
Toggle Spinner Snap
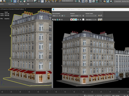[x=56, y=1]
